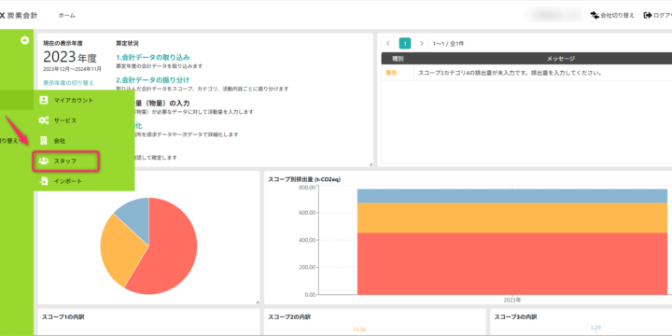Screen dimensions: 672x336
Task: Select page 1 in message pagination
Action: coord(405,43)
